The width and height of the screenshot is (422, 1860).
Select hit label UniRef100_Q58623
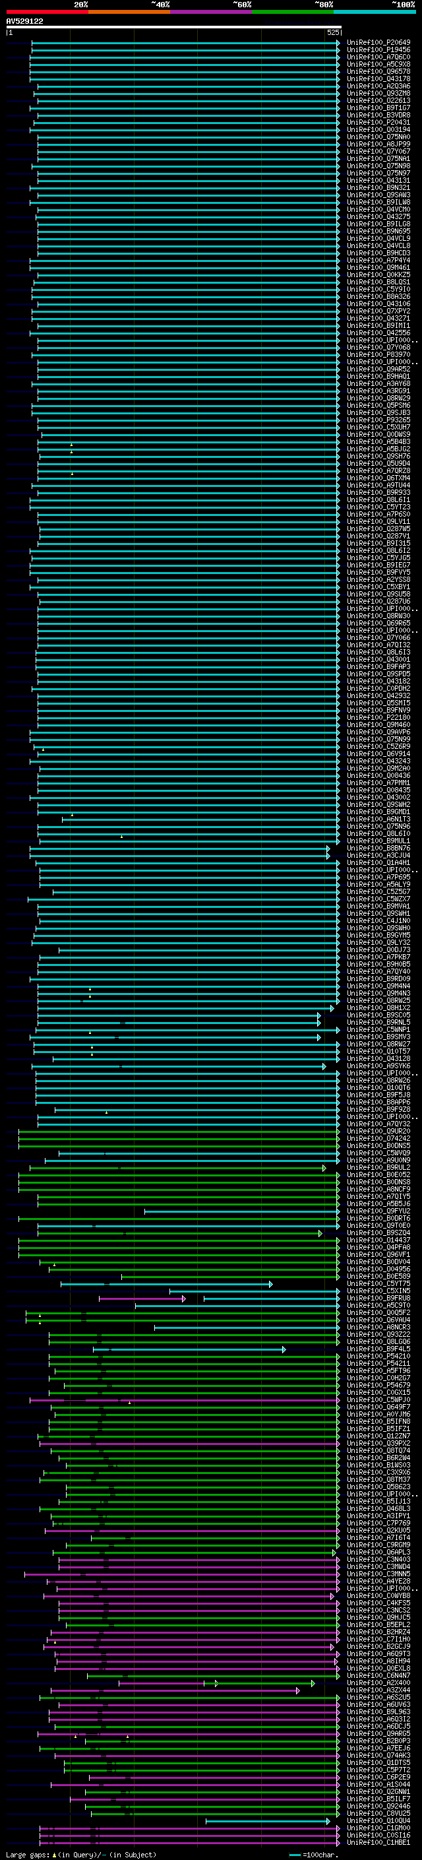tap(378, 1487)
